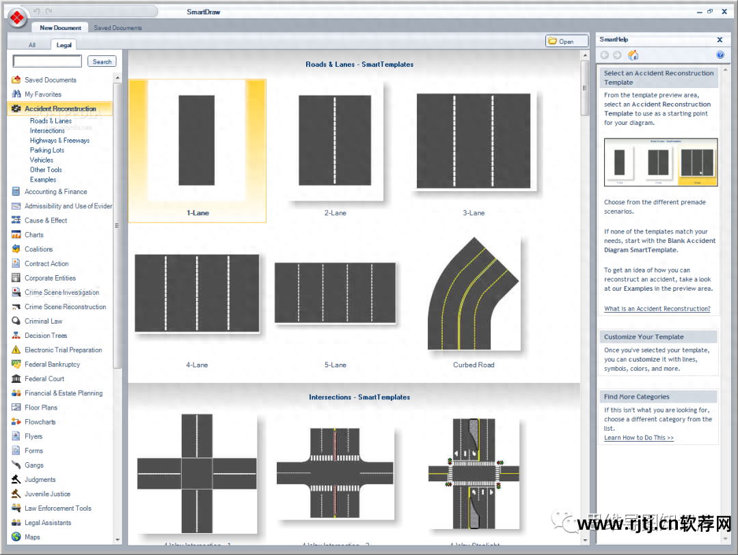Screen dimensions: 738x555
Task: Click the Electronic Trial Preparation warning icon
Action: tap(16, 350)
